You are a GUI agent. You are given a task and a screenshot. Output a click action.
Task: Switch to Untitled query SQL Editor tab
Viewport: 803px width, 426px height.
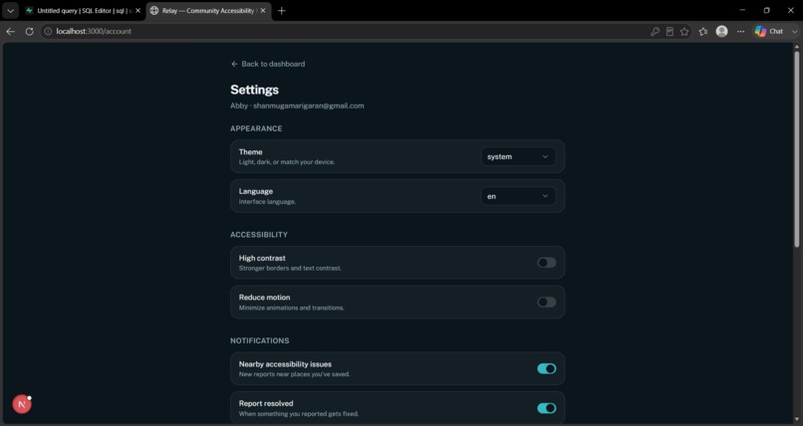pyautogui.click(x=83, y=10)
